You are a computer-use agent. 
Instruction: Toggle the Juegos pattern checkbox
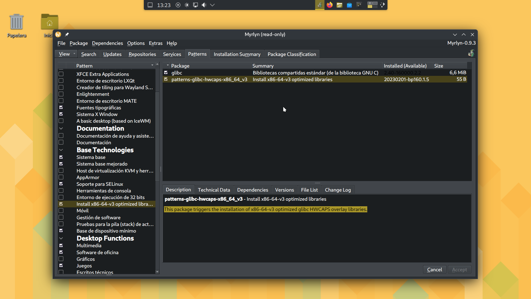[61, 266]
